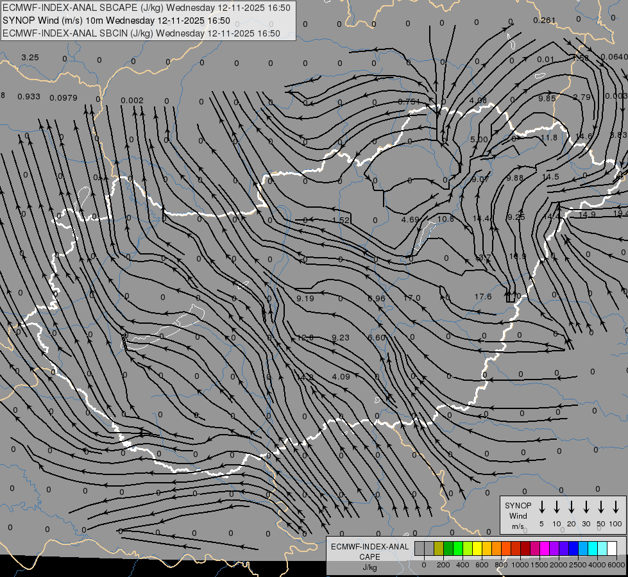Image resolution: width=628 pixels, height=577 pixels.
Task: Click the 800 tick label on CAPE scale
Action: pos(501,565)
